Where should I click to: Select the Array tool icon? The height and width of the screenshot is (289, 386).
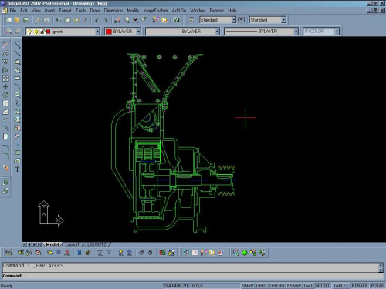tap(5, 78)
